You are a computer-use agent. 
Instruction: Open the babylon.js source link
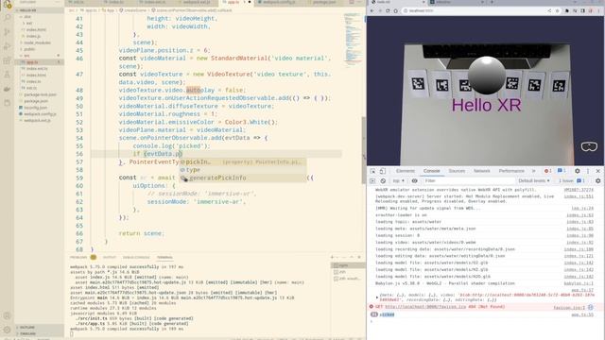579,283
